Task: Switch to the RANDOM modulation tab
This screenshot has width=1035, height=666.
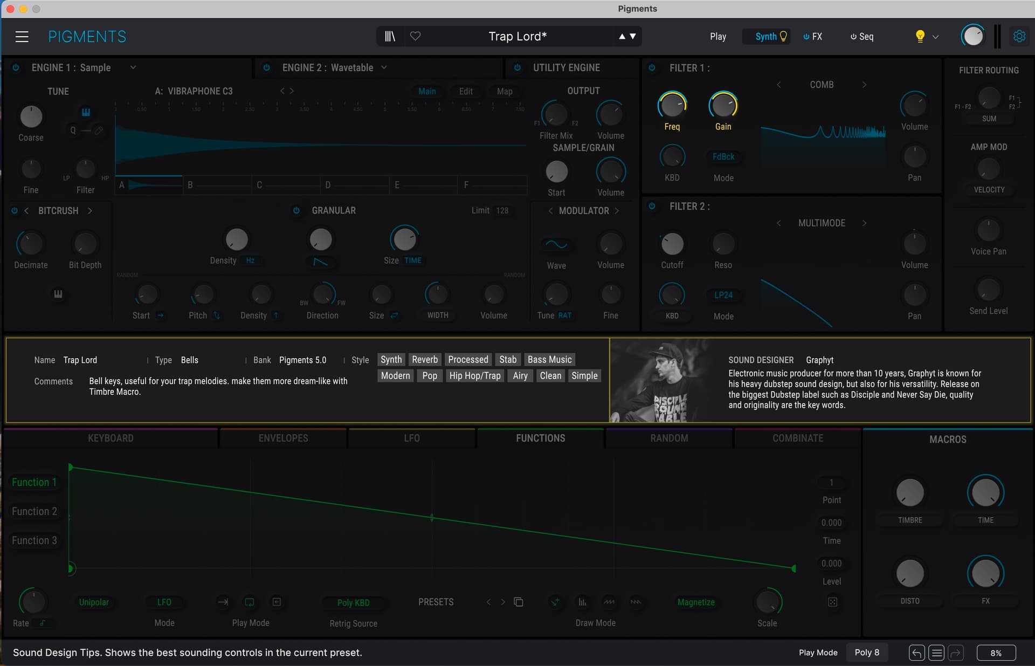Action: [669, 438]
